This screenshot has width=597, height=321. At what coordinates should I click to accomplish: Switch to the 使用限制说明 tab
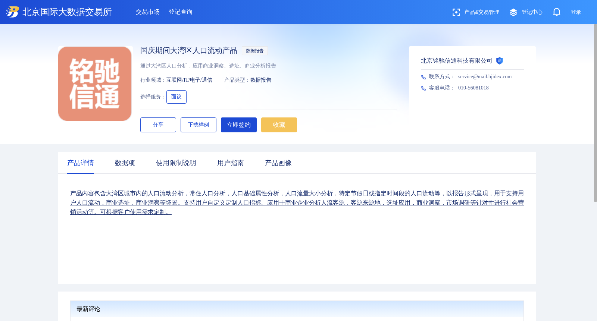tap(176, 163)
